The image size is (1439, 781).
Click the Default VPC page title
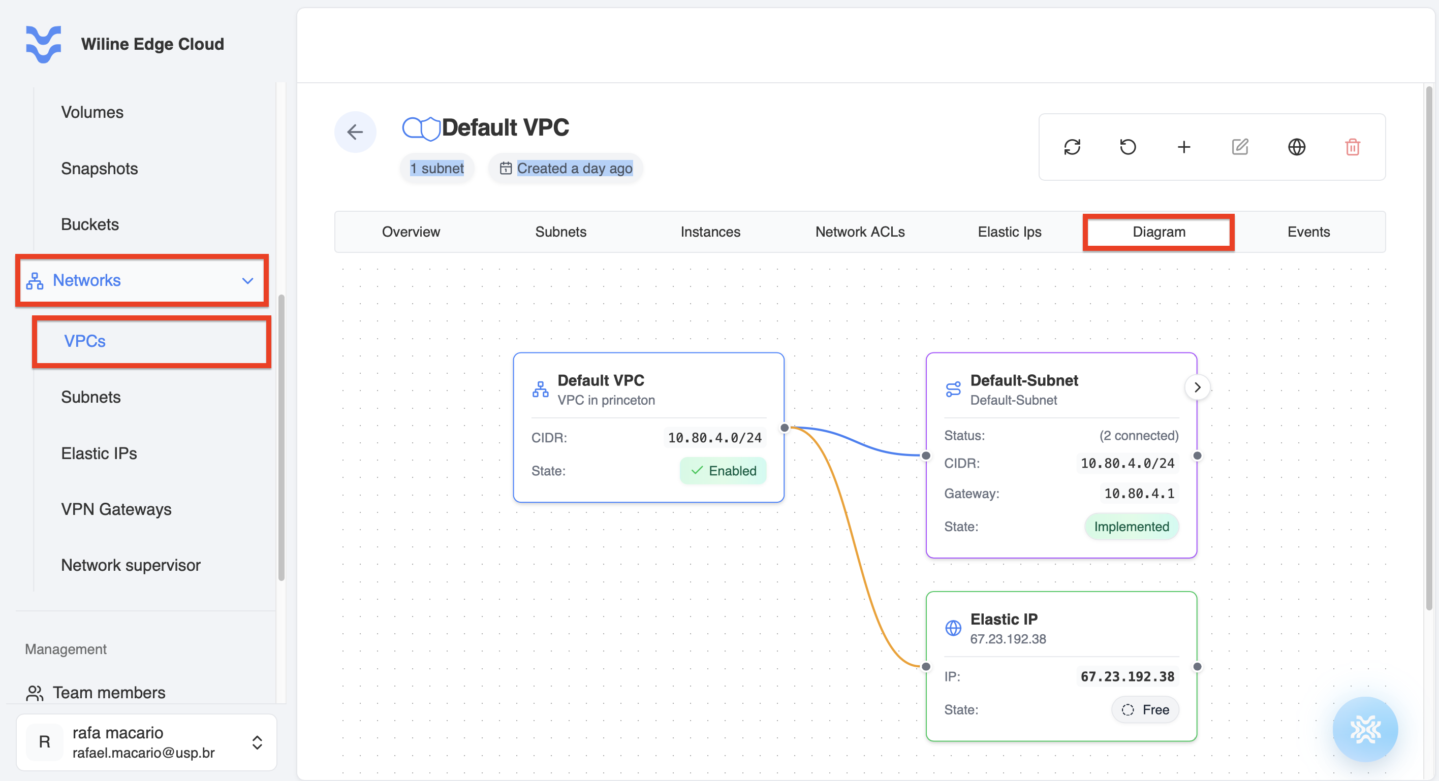pyautogui.click(x=505, y=128)
